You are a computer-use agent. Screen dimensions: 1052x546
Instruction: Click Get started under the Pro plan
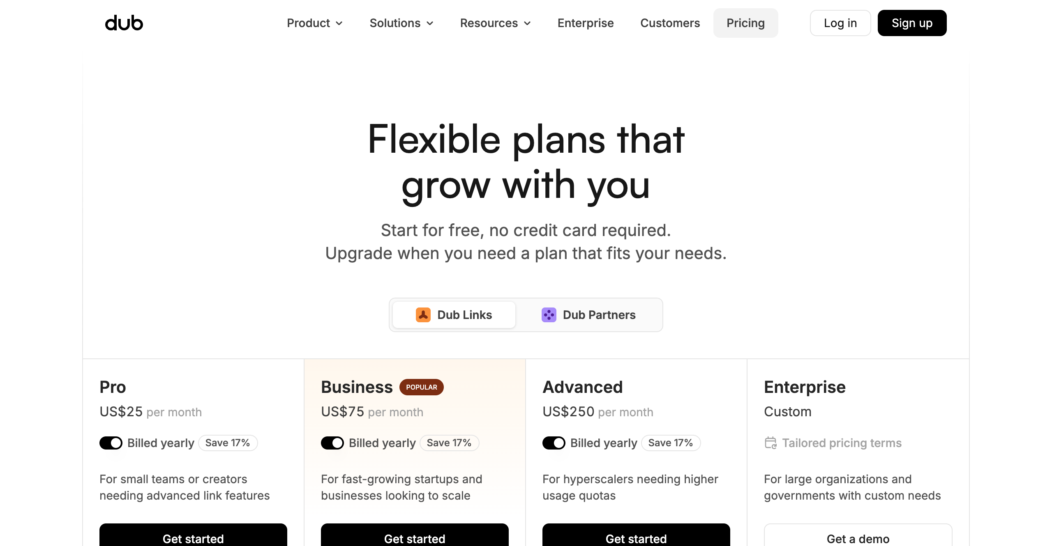point(193,538)
